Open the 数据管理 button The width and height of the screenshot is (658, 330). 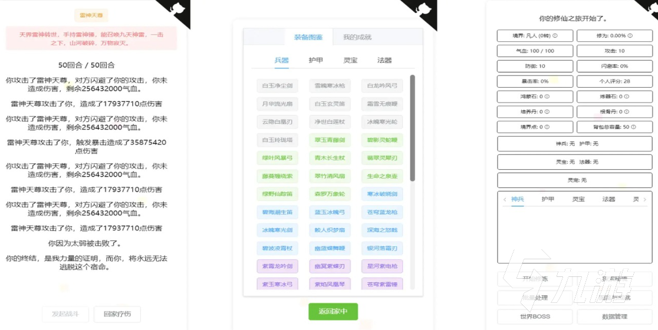click(614, 316)
